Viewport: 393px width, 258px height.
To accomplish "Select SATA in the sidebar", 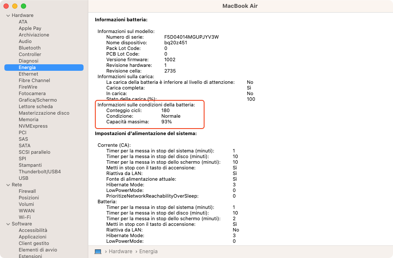I will [x=24, y=146].
